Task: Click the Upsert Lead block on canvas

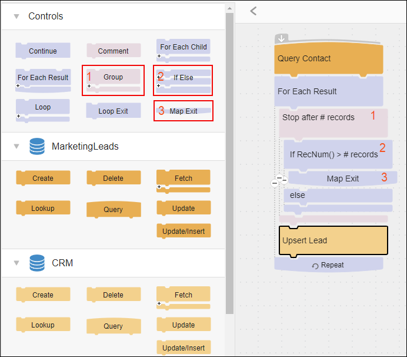Action: tap(333, 240)
